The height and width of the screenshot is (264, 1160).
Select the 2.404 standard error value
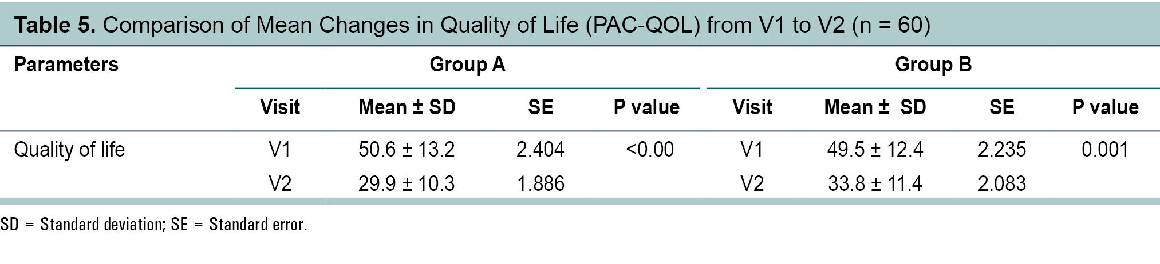click(x=540, y=150)
